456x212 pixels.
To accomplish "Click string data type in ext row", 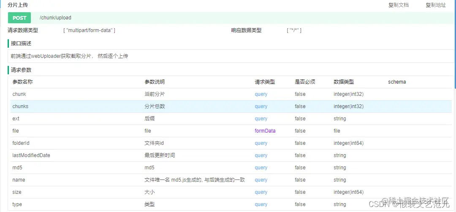I will tap(340, 119).
